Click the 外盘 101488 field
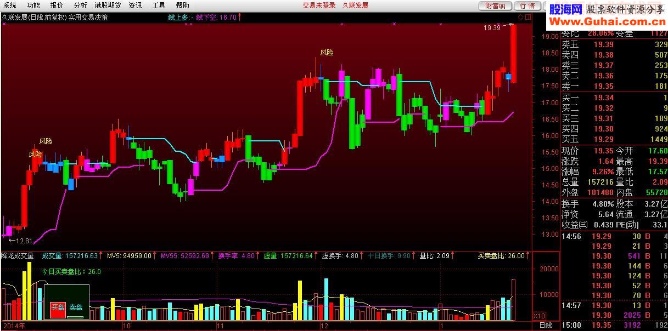 click(x=587, y=192)
